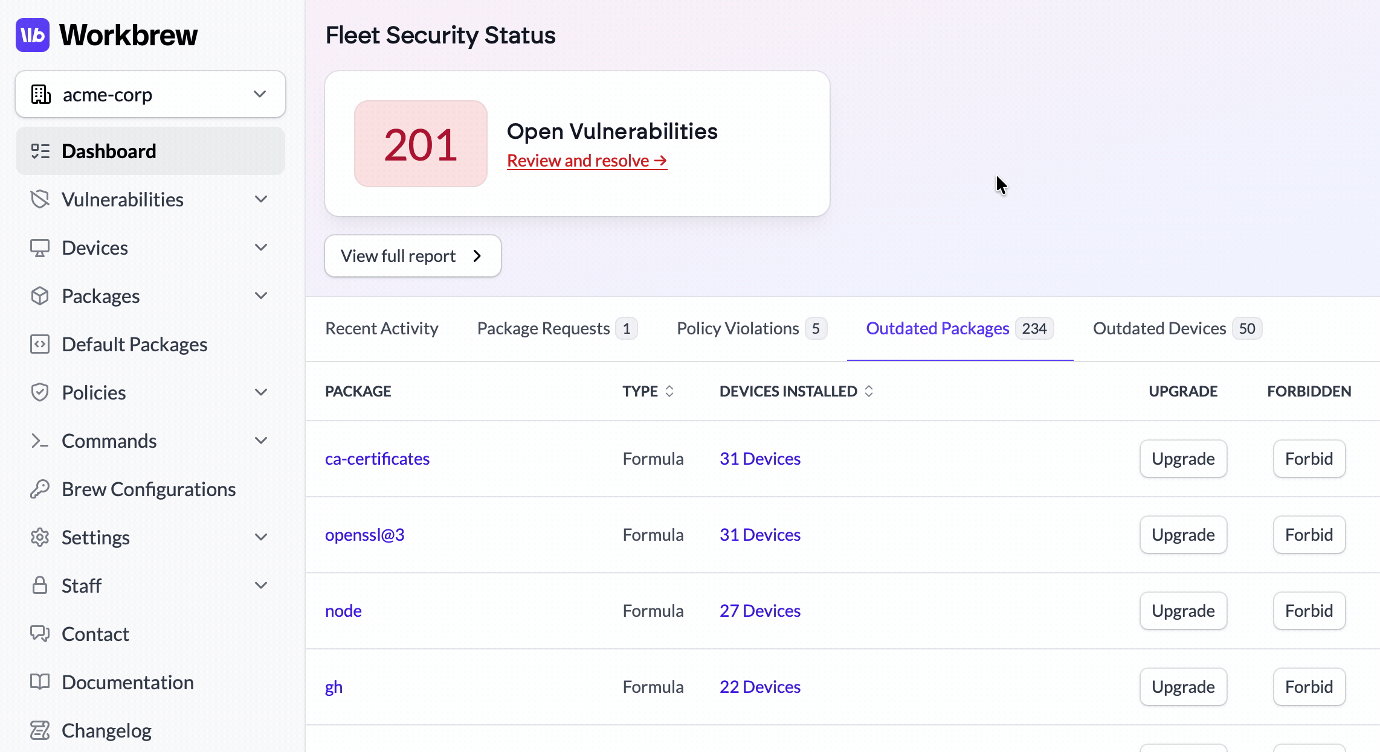The width and height of the screenshot is (1380, 752).
Task: Switch to the Policy Violations tab
Action: 752,328
